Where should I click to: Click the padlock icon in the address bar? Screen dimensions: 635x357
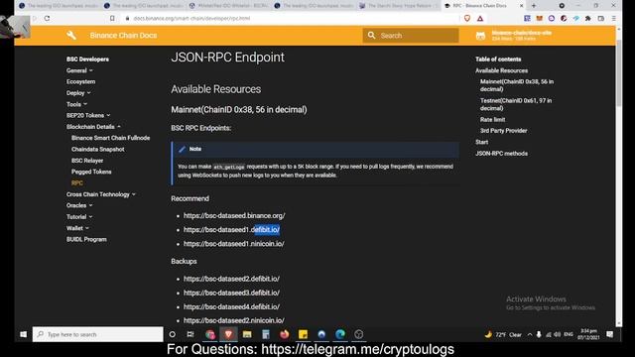(x=127, y=18)
